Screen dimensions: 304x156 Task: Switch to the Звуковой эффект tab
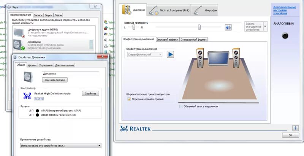coord(167,40)
